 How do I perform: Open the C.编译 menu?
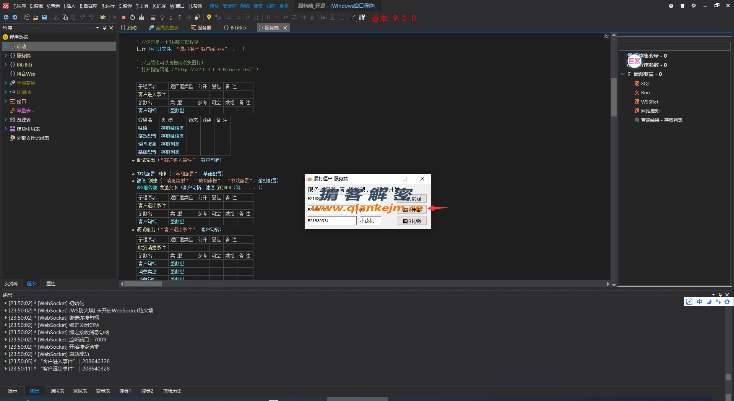[125, 6]
